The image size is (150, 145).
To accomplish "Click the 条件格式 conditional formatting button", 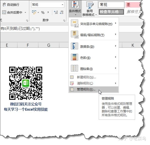I will [x=75, y=8].
